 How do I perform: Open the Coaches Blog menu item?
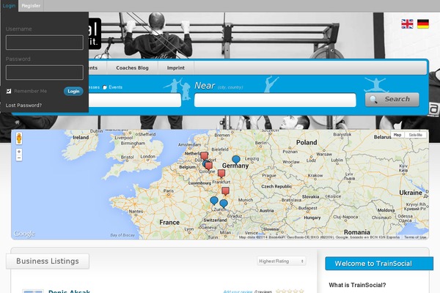(132, 68)
